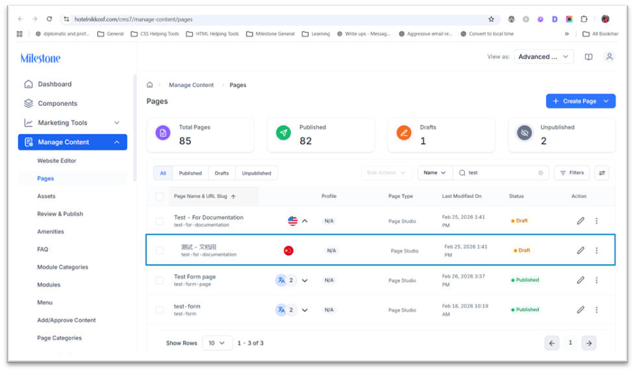
Task: Click the search field containing test
Action: tap(501, 173)
